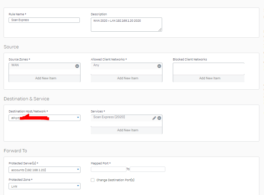The image size is (264, 195).
Task: Add New Item to Blocked Client Networks
Action: (x=209, y=78)
